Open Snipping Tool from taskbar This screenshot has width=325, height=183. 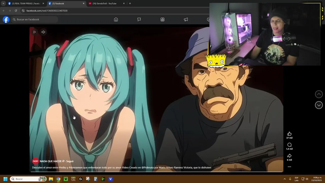pos(88,179)
